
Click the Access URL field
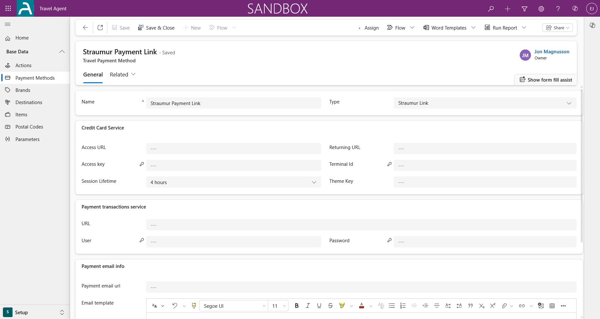point(234,148)
